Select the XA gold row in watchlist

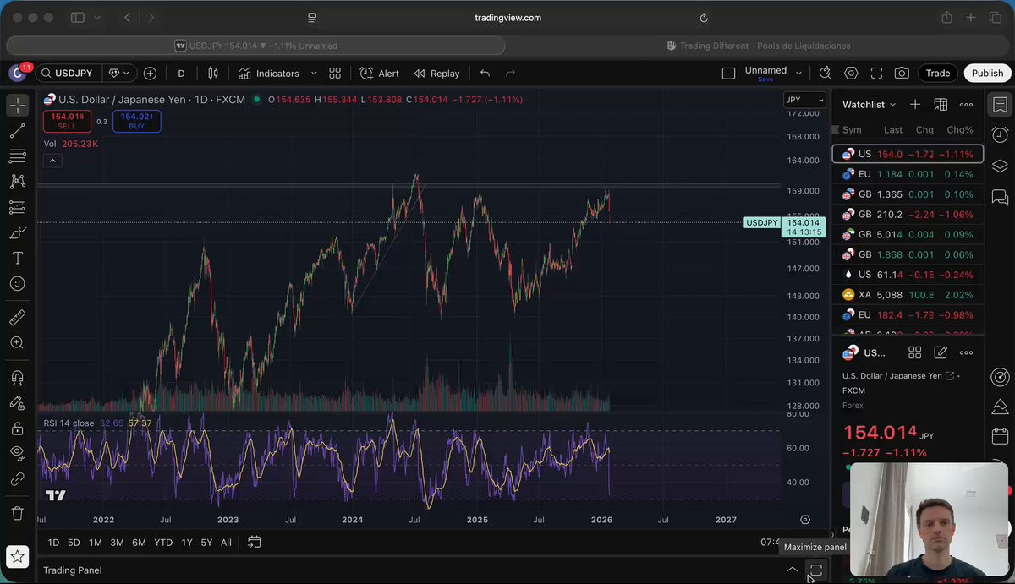click(x=908, y=295)
